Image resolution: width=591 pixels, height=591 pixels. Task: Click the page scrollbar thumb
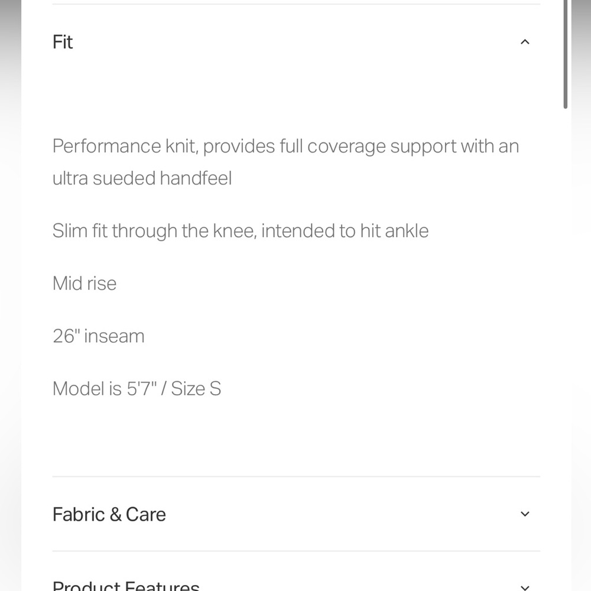(x=566, y=54)
